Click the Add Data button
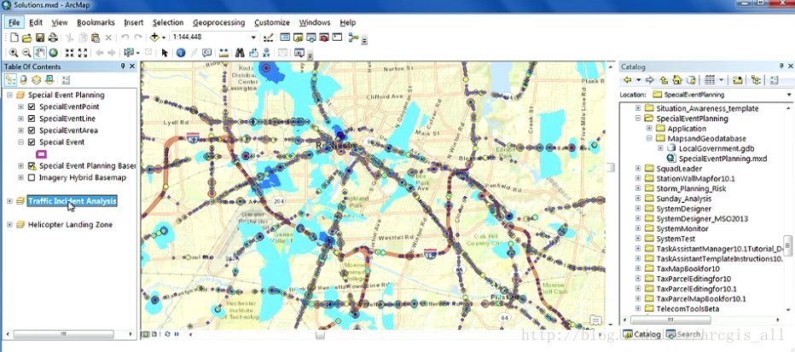Viewport: 795px width, 352px height. (x=155, y=38)
